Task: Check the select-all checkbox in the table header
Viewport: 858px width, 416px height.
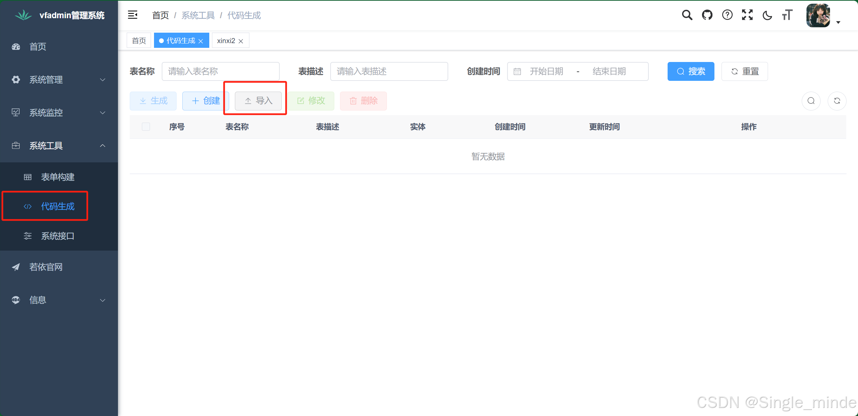Action: (146, 127)
